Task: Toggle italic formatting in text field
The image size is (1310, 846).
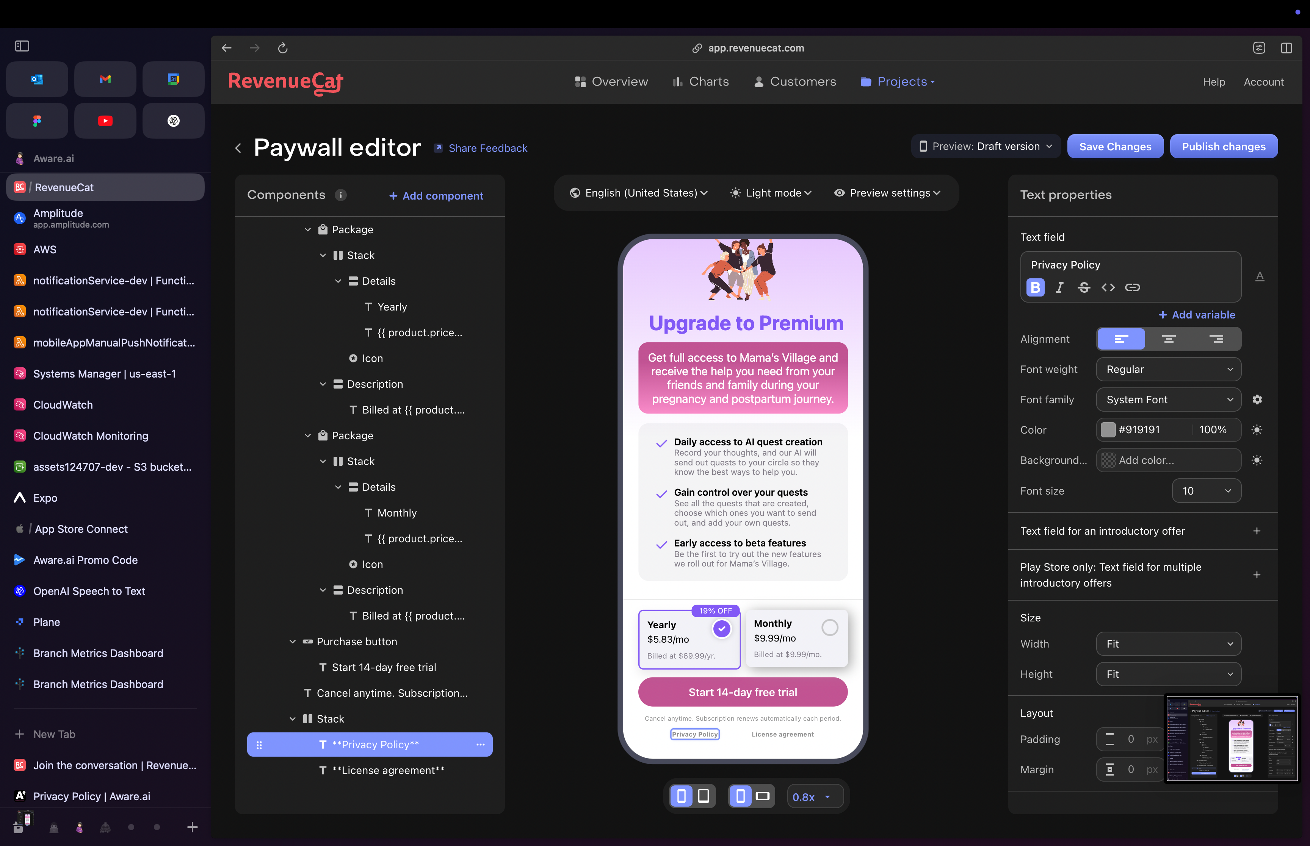Action: click(1059, 287)
